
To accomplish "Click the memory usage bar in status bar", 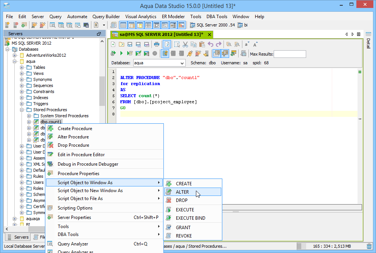I will click(x=331, y=246).
